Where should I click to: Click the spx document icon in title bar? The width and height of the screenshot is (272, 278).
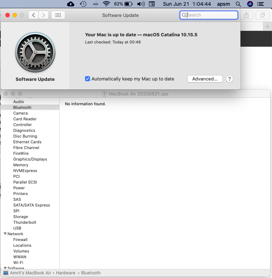coord(104,94)
